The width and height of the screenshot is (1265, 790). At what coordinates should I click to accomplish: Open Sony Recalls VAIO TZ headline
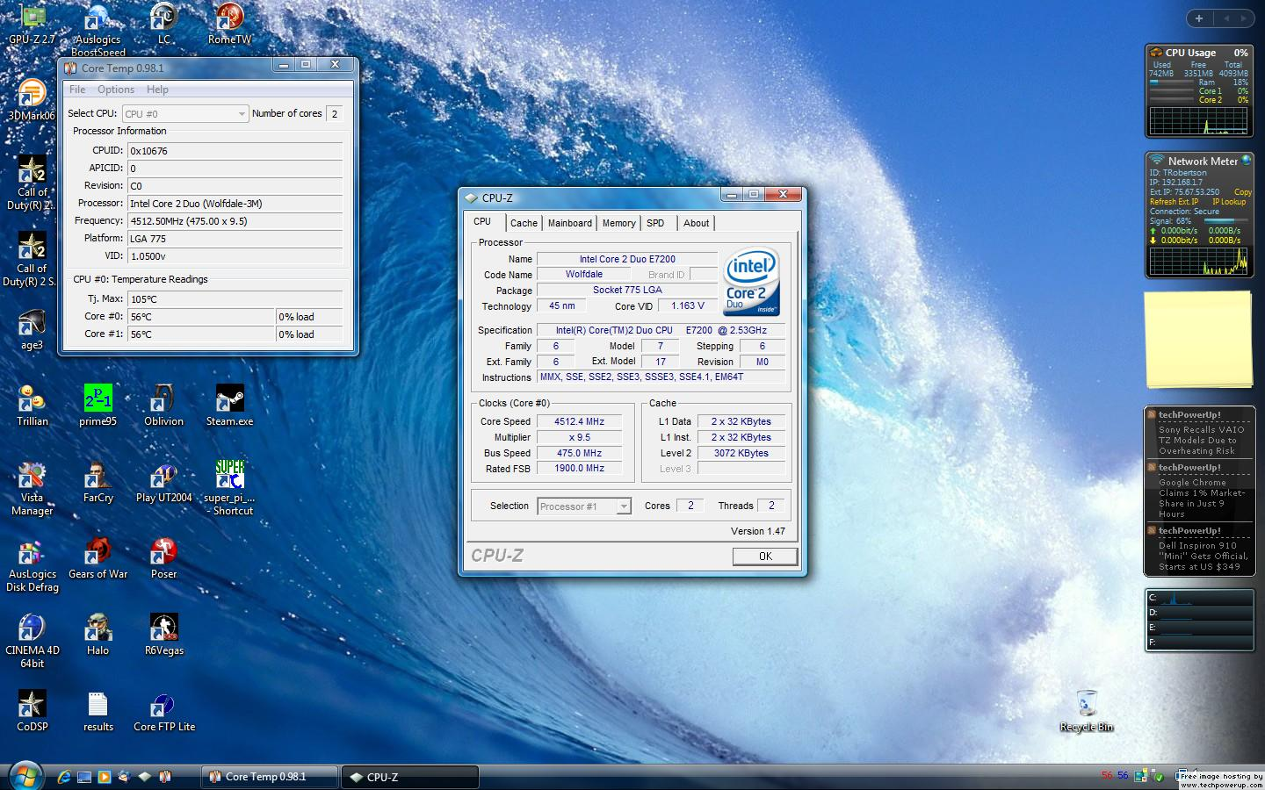tap(1201, 441)
